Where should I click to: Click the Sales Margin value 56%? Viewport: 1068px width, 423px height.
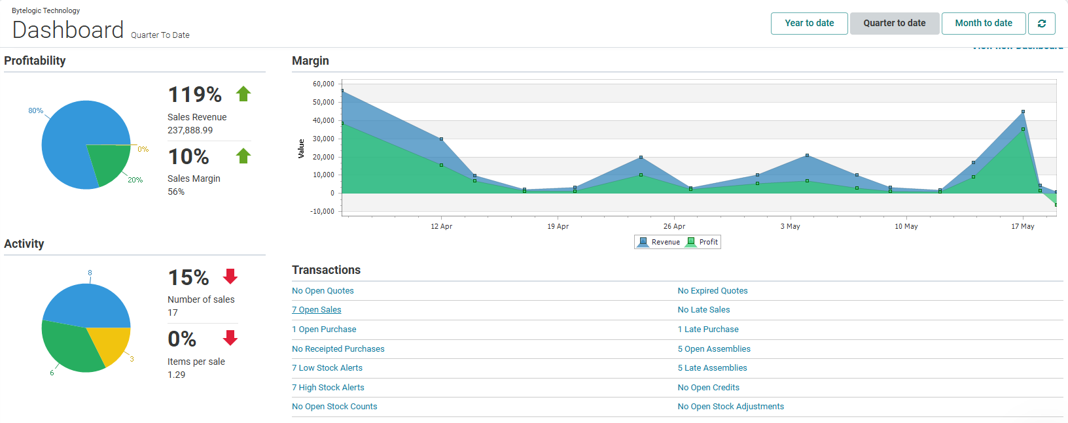tap(176, 192)
